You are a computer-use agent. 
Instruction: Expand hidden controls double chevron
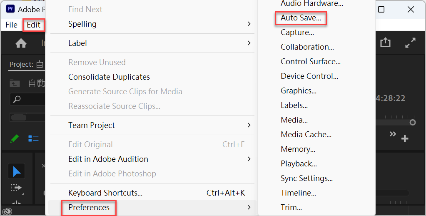393,134
